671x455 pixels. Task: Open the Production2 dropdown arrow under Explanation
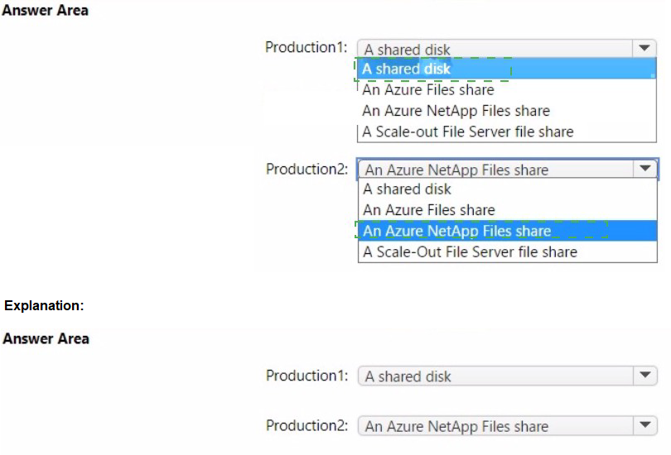[644, 426]
